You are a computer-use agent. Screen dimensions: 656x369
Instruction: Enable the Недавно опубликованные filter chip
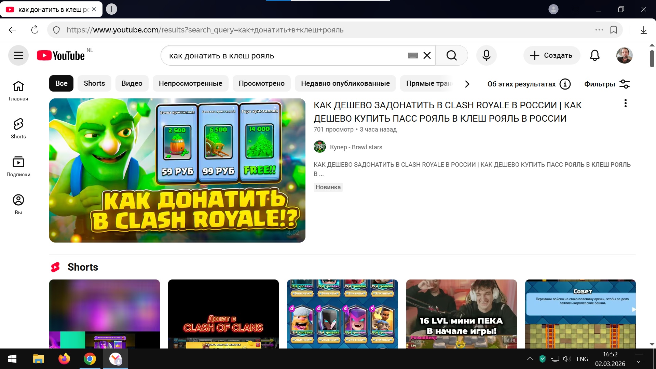[345, 83]
